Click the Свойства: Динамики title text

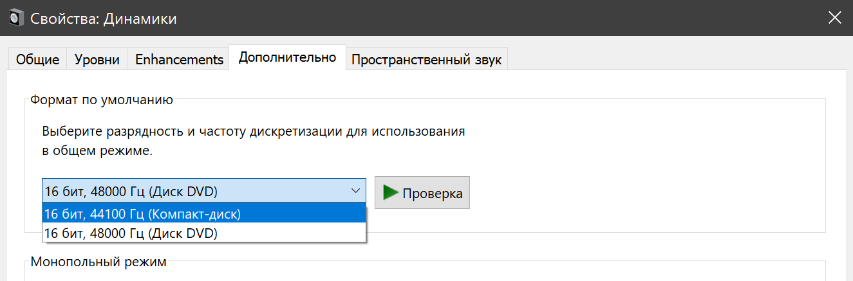click(104, 18)
